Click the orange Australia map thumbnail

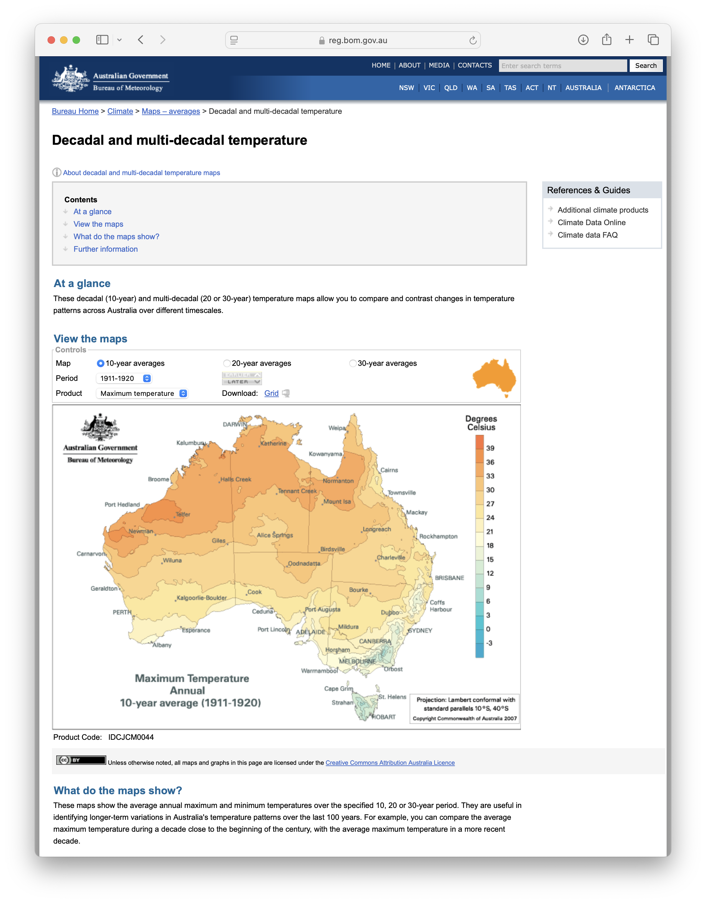494,377
